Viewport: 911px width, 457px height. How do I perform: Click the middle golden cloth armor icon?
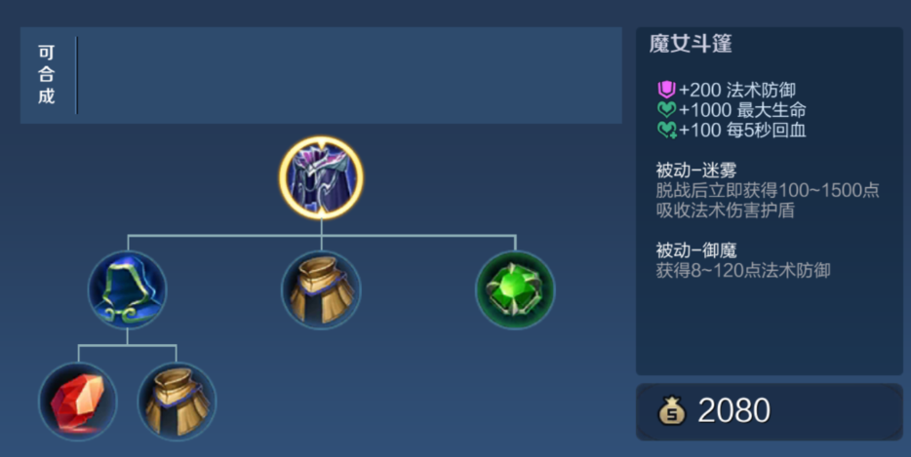click(x=321, y=289)
